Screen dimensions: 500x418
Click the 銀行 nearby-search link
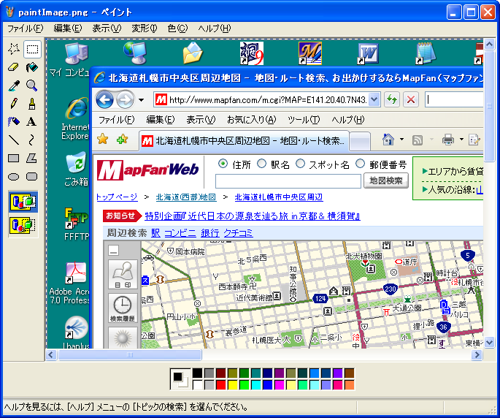[209, 233]
